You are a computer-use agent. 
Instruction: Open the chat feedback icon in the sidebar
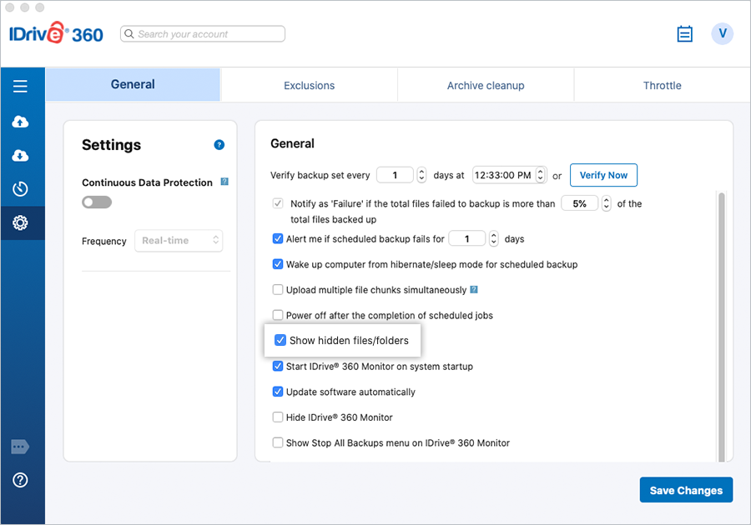[21, 447]
